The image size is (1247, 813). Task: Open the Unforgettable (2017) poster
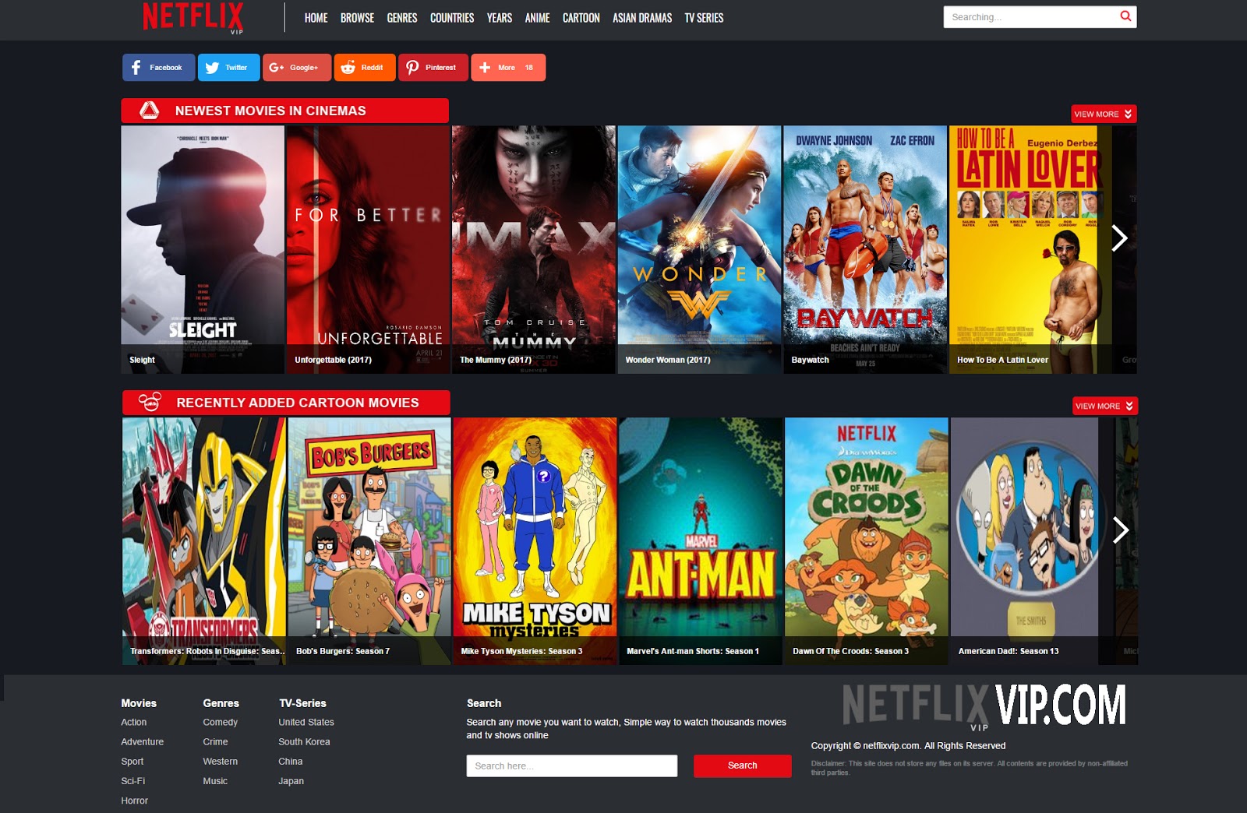368,250
